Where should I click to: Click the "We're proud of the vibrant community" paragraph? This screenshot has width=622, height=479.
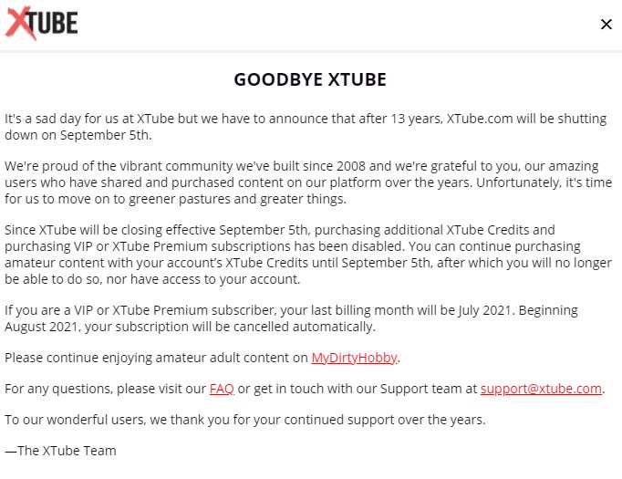coord(274,182)
